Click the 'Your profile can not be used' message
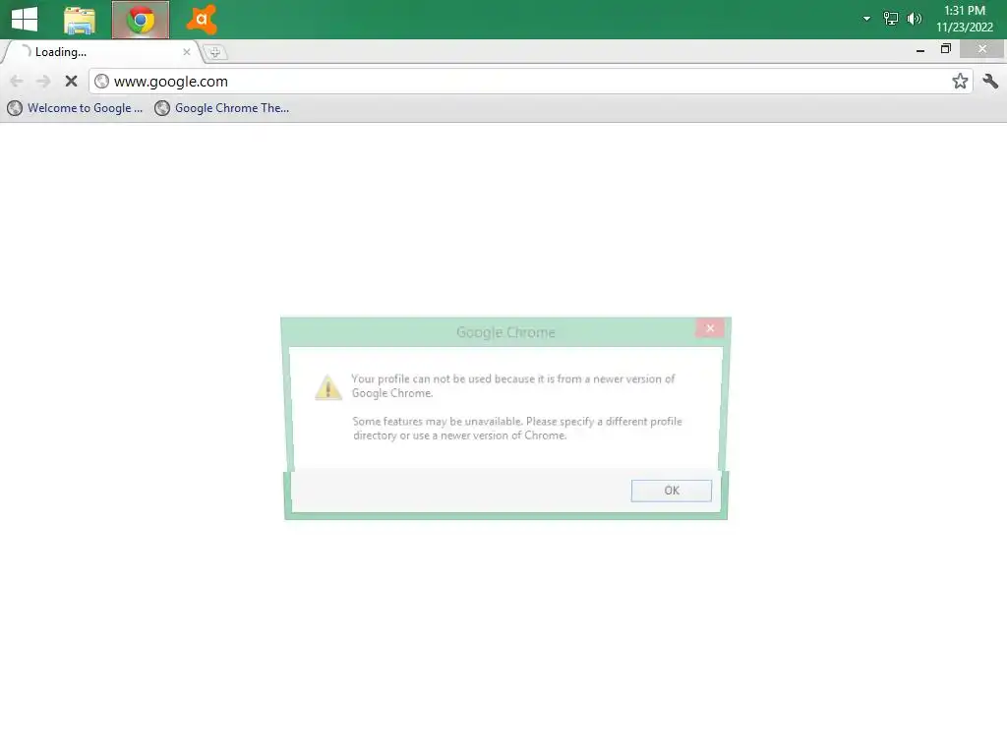The image size is (1007, 755). 513,385
